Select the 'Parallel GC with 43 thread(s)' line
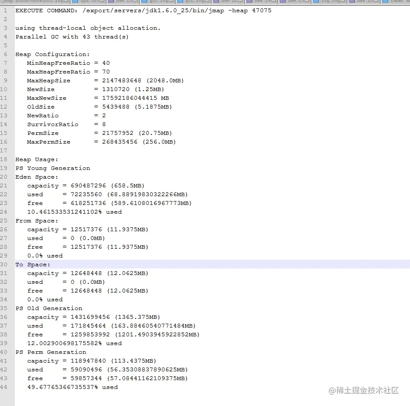Viewport: 410px width, 406px height. pyautogui.click(x=72, y=37)
